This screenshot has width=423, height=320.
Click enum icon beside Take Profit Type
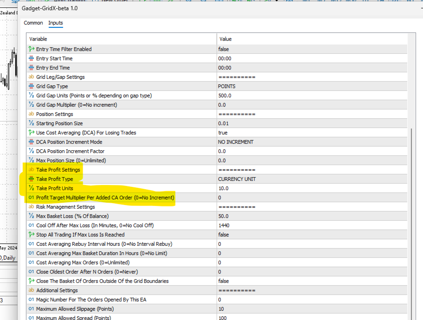(x=31, y=179)
